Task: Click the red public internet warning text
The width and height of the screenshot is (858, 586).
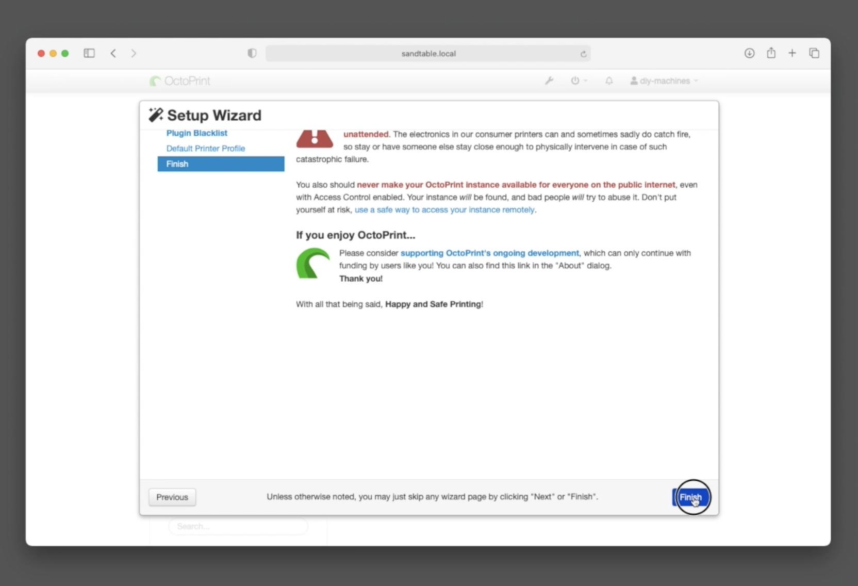Action: [516, 185]
